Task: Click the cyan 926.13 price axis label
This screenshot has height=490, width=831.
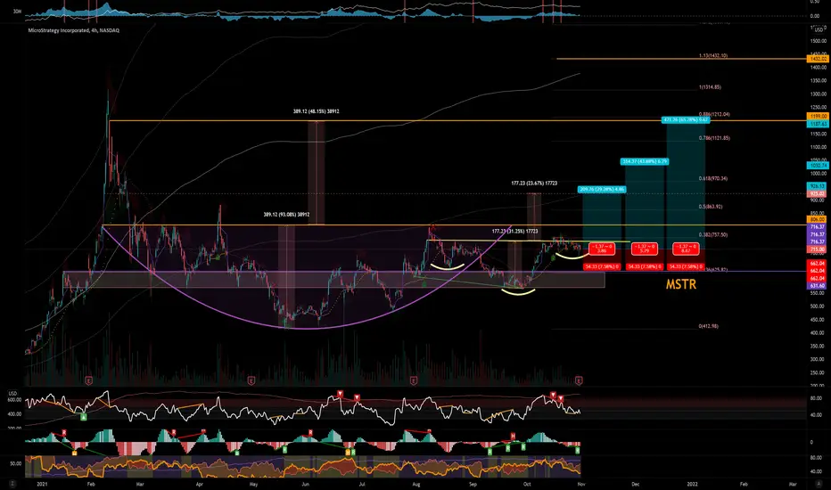Action: pos(816,186)
